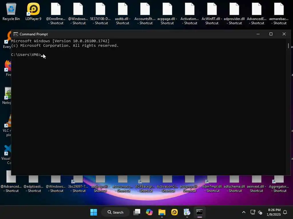Open File Explorer from the taskbar
The height and width of the screenshot is (219, 293).
pyautogui.click(x=162, y=212)
